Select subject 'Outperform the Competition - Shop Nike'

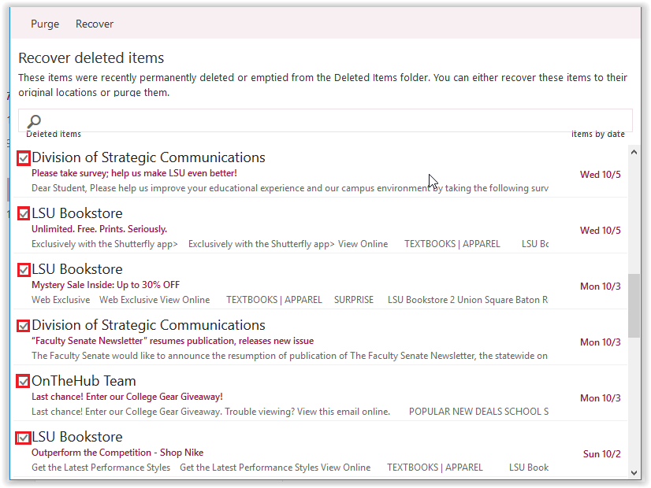point(117,453)
